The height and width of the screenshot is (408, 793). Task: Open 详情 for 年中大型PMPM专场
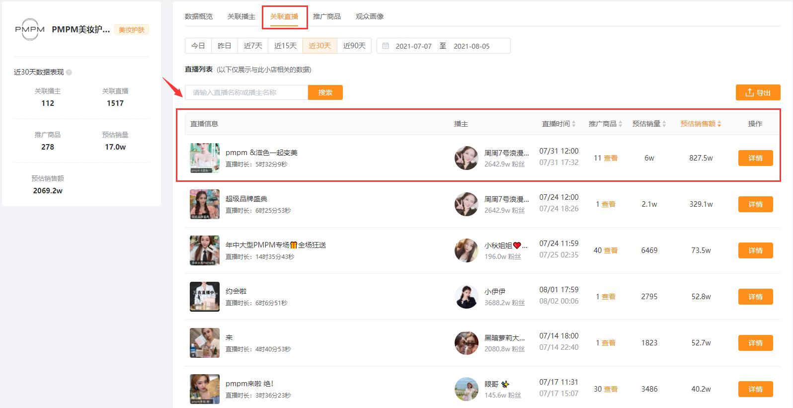pos(756,250)
